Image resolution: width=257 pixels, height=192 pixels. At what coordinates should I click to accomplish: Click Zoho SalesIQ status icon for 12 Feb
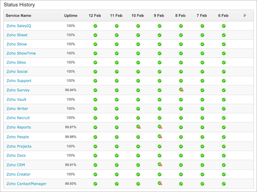[x=95, y=26]
